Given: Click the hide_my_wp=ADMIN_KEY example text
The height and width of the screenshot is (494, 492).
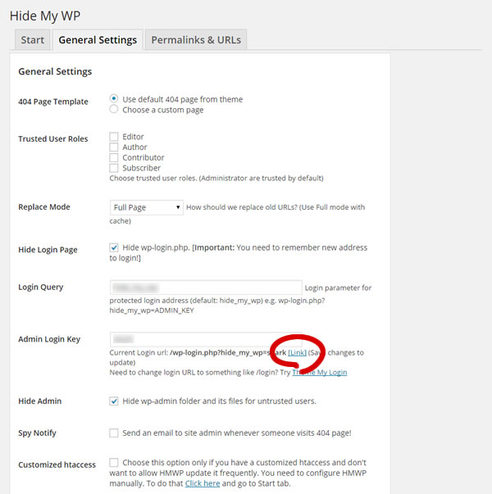Looking at the screenshot, I should (152, 310).
